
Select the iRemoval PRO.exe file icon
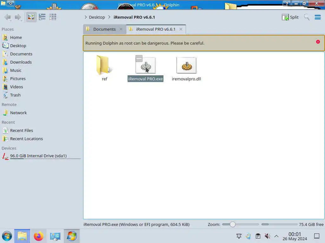[x=145, y=65]
